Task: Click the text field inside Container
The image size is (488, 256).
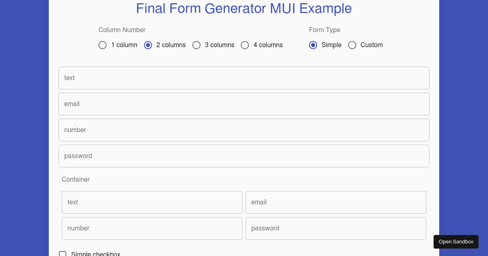Action: tap(152, 202)
